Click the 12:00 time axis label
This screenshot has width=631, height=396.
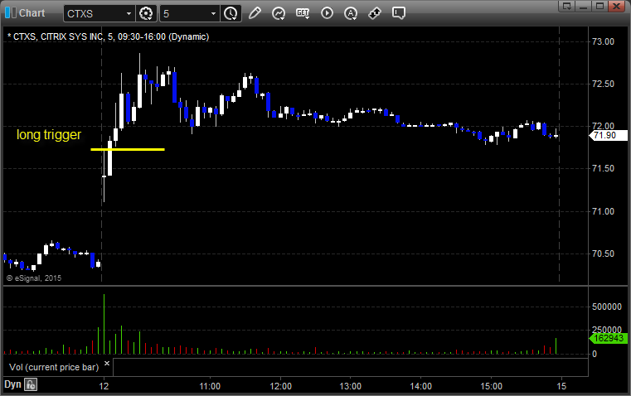[280, 386]
